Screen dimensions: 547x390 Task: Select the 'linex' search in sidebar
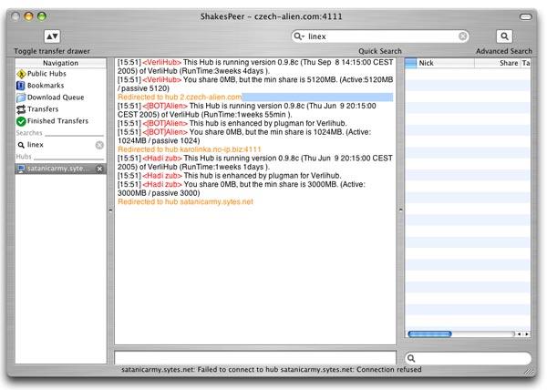pyautogui.click(x=60, y=145)
